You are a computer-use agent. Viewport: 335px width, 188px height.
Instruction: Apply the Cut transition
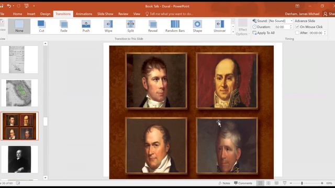point(41,26)
